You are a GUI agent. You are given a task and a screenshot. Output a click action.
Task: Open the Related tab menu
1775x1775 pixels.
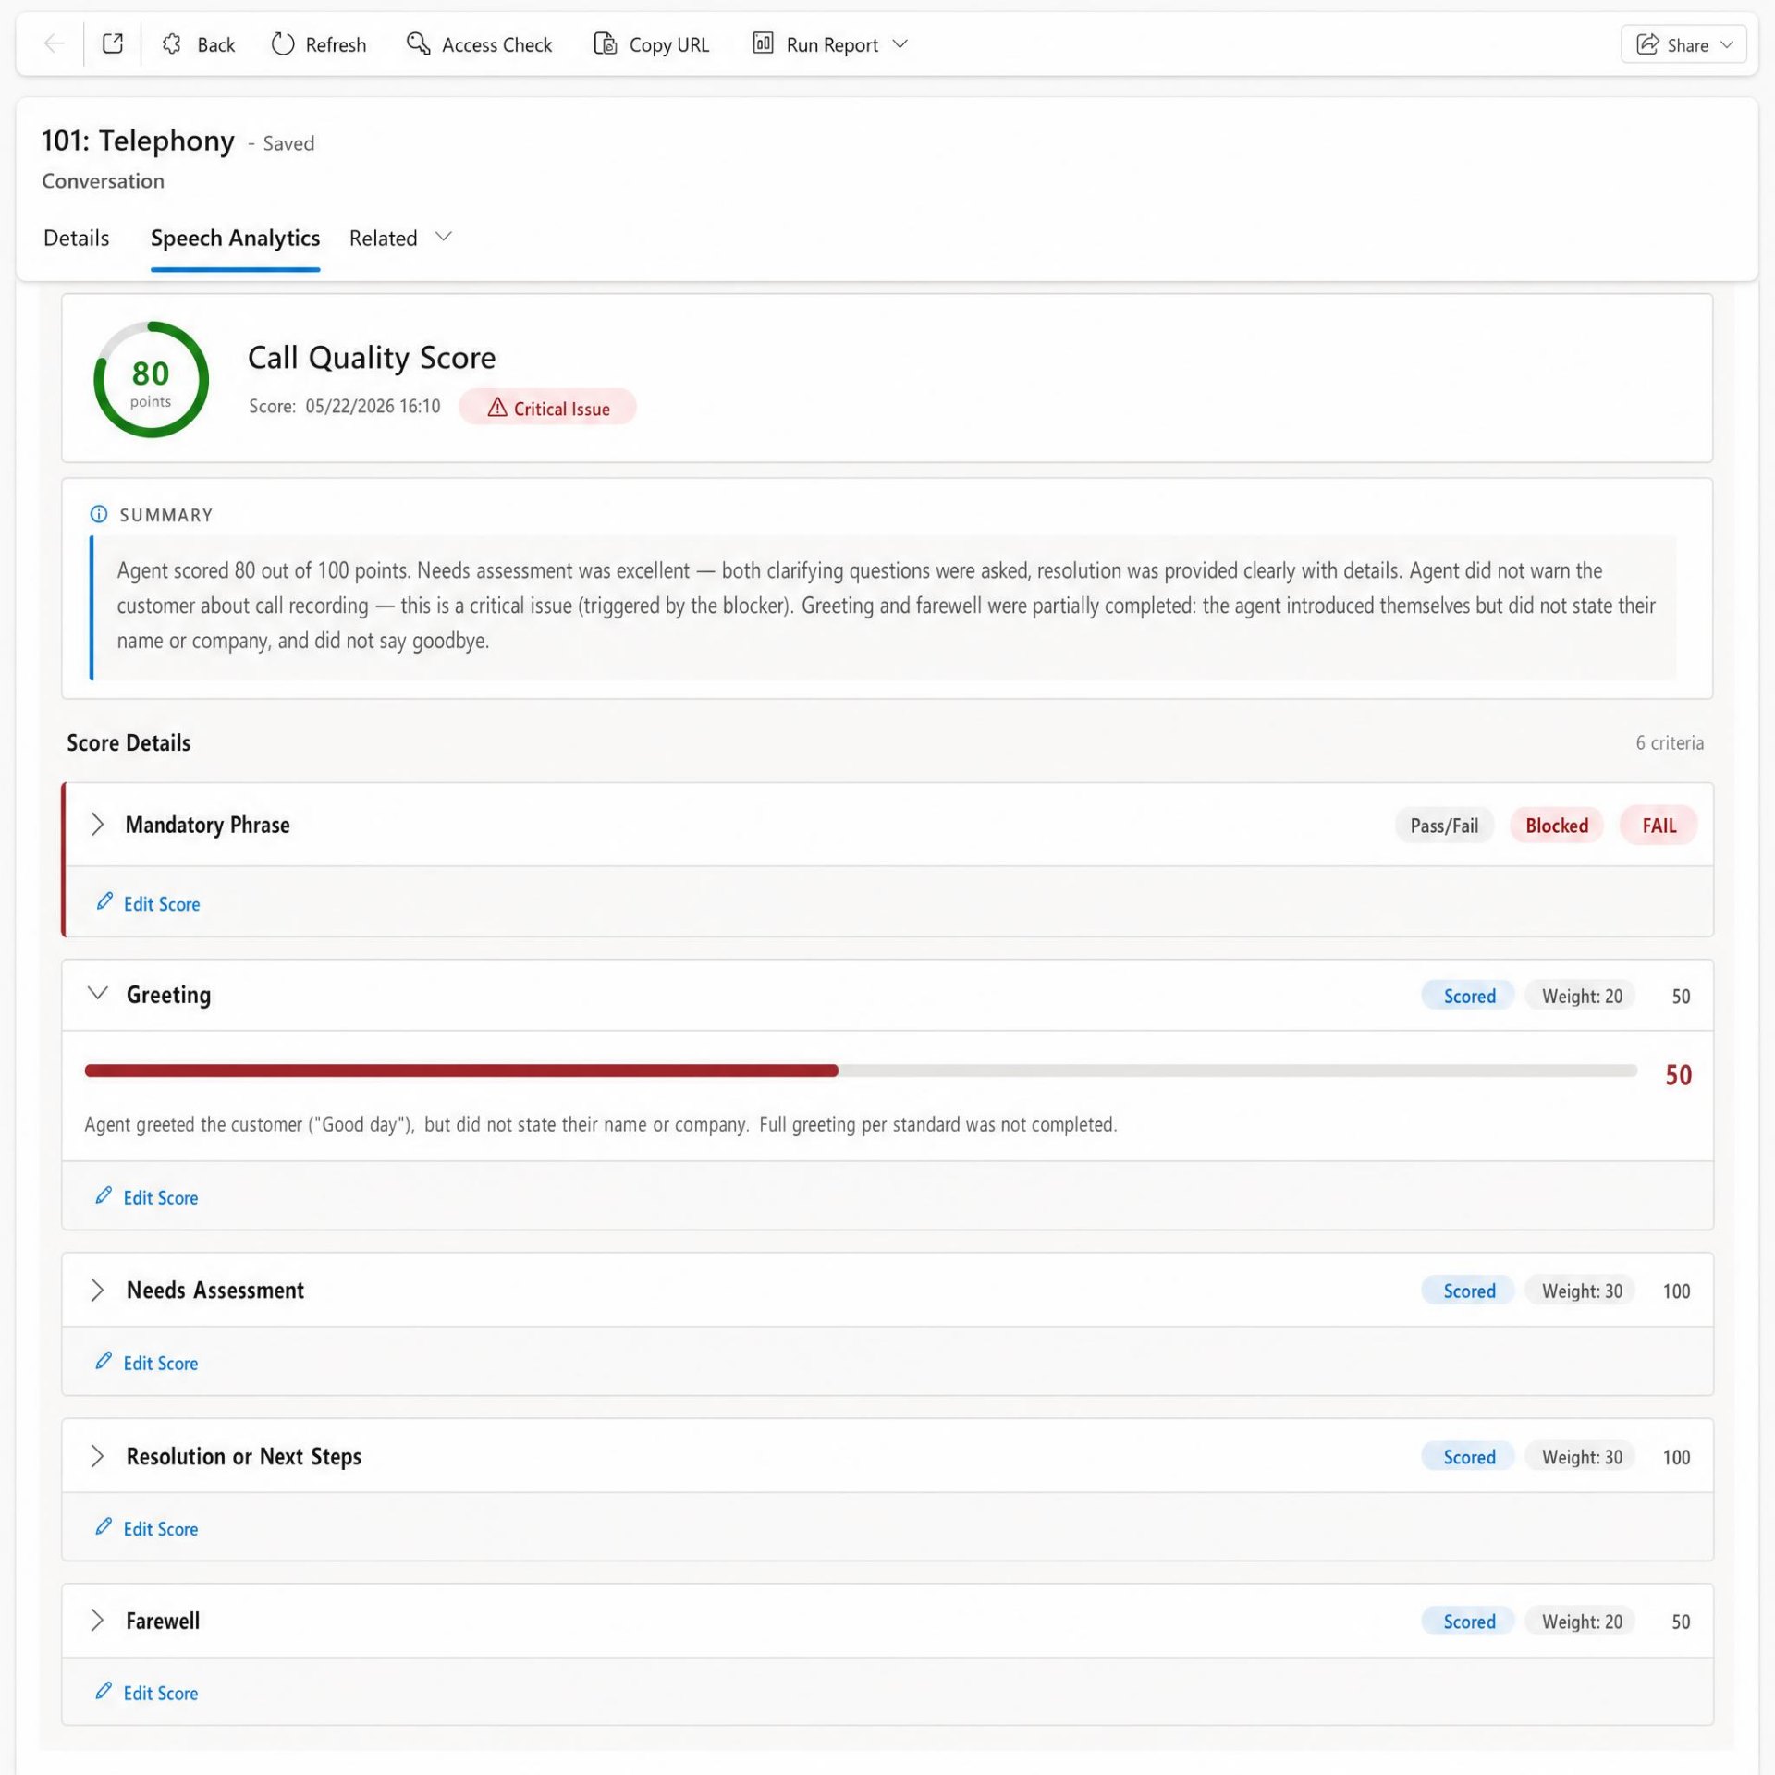pyautogui.click(x=400, y=239)
